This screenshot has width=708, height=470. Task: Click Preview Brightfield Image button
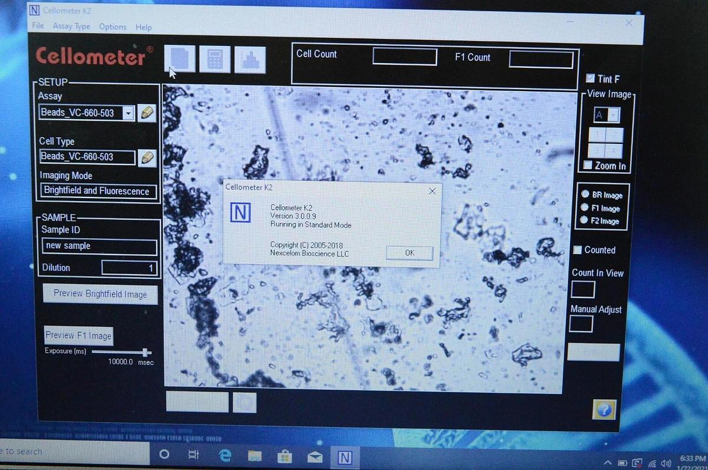click(x=100, y=294)
